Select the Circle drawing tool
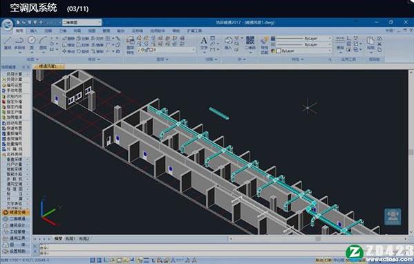The width and height of the screenshot is (414, 264). pos(31,44)
